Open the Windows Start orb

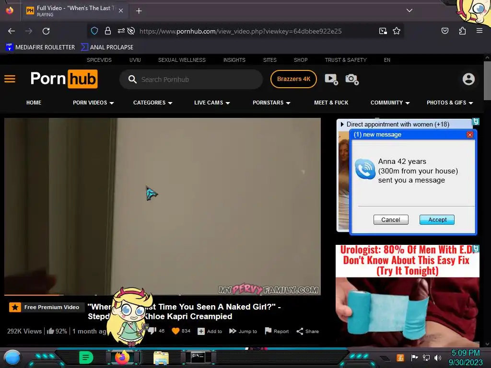(12, 358)
